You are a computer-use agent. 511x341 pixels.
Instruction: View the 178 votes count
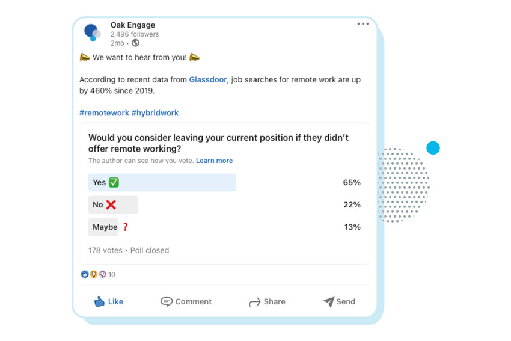(105, 250)
